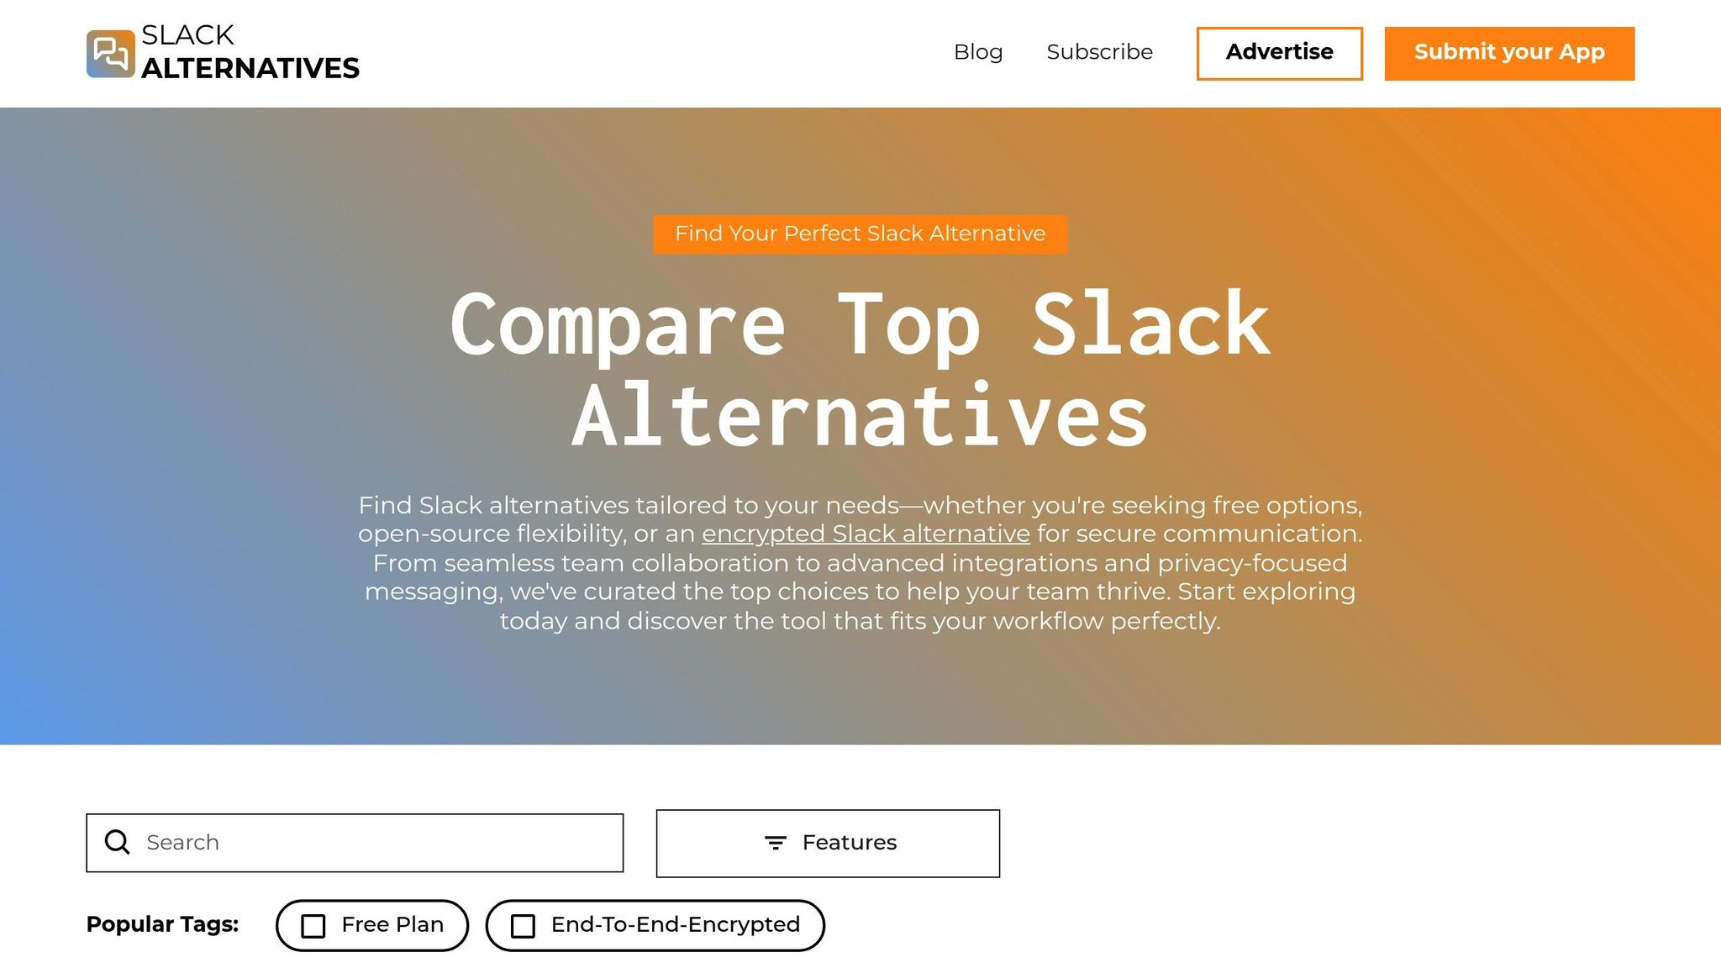Click the filter icon inside the Features button
Screen dimensions: 1721x968
tap(776, 842)
